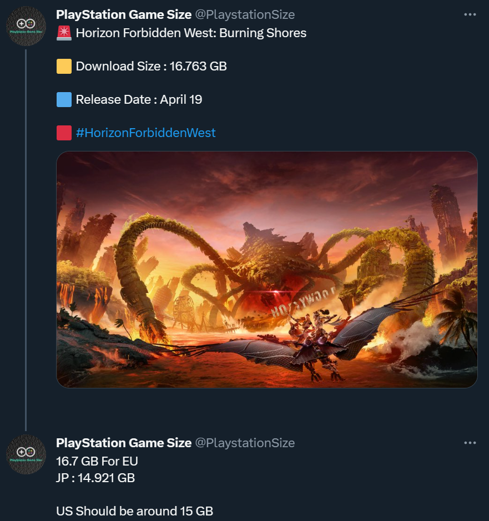
Task: Open more options on the Burning Shores tweet
Action: click(470, 14)
